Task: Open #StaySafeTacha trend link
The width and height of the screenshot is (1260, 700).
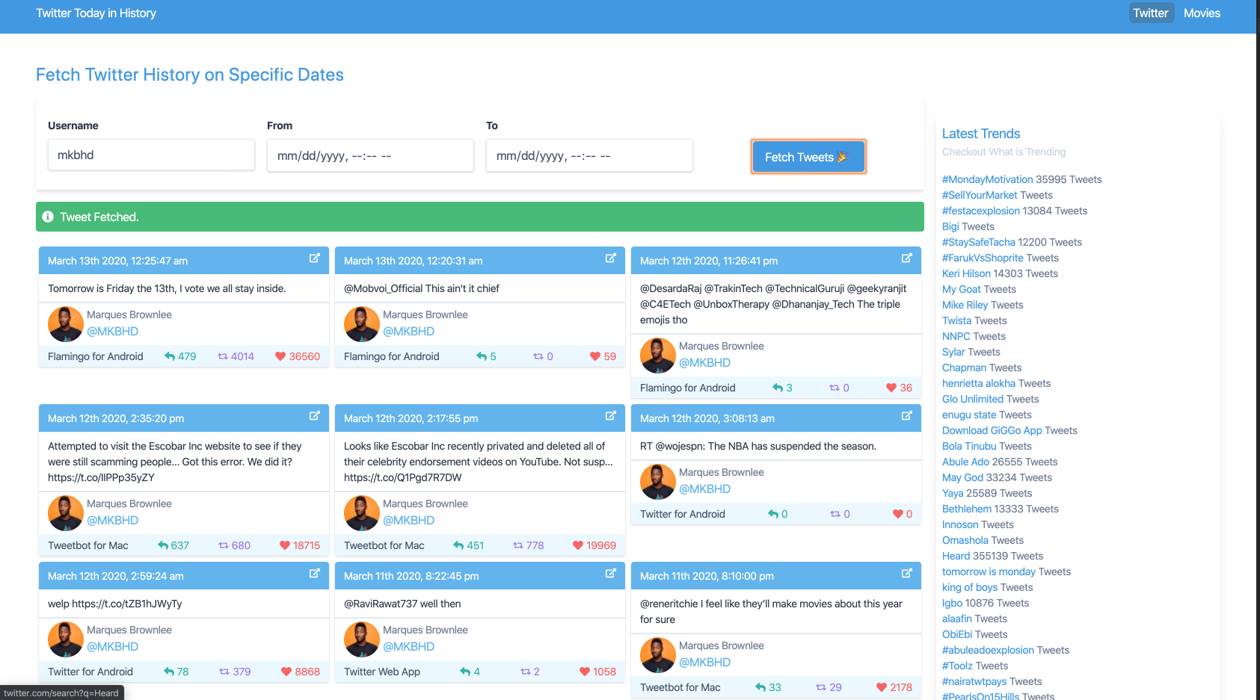Action: coord(979,242)
